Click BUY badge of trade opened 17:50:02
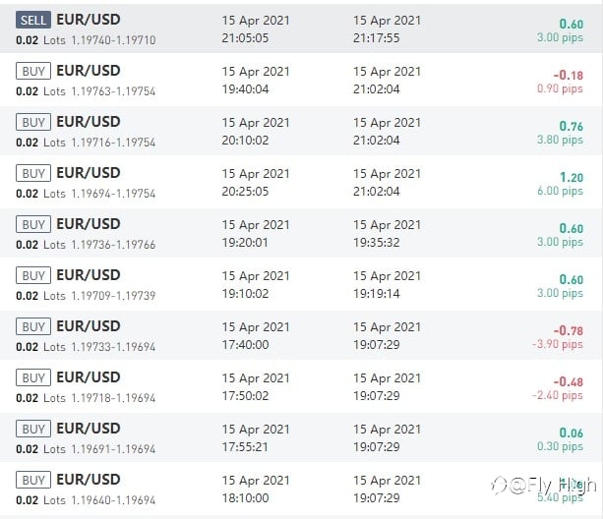The height and width of the screenshot is (519, 603). [x=33, y=377]
